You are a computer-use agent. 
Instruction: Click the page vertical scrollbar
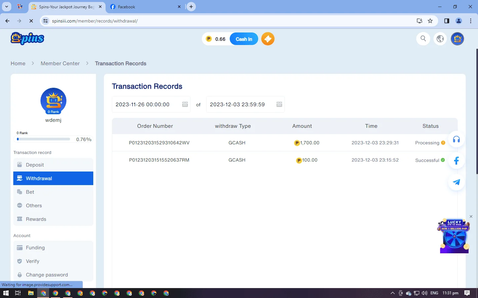click(x=477, y=111)
